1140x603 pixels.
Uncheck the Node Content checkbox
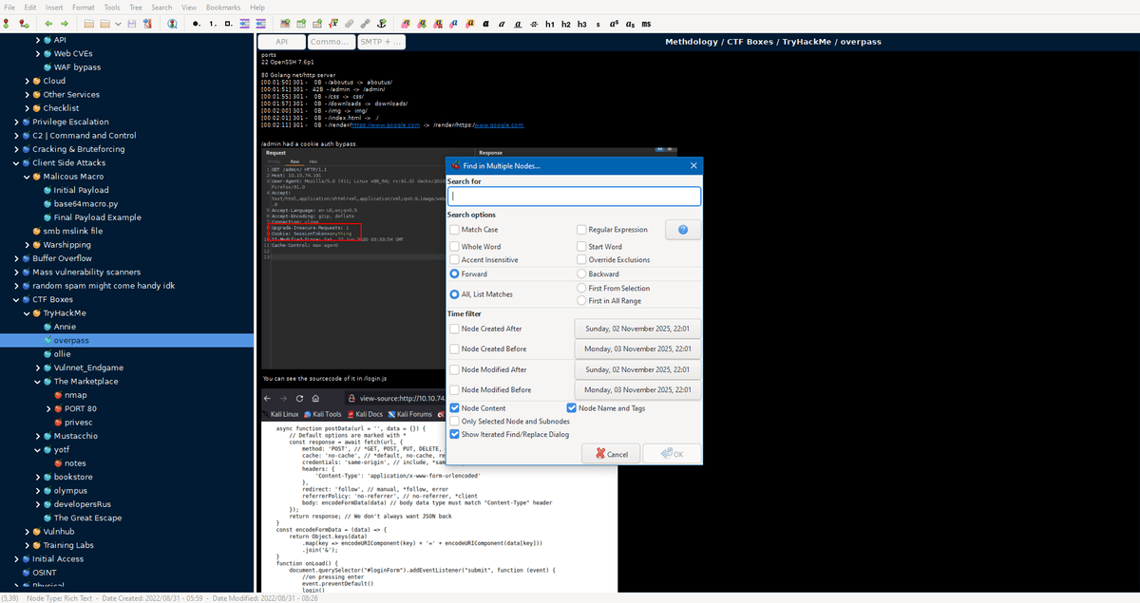[x=455, y=408]
